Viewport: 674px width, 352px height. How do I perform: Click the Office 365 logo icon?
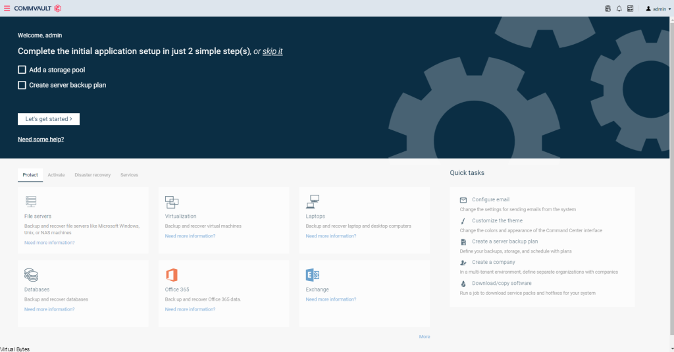coord(172,274)
